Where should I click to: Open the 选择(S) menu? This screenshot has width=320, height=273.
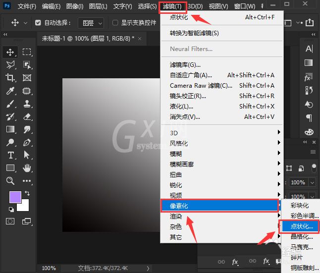pos(147,6)
